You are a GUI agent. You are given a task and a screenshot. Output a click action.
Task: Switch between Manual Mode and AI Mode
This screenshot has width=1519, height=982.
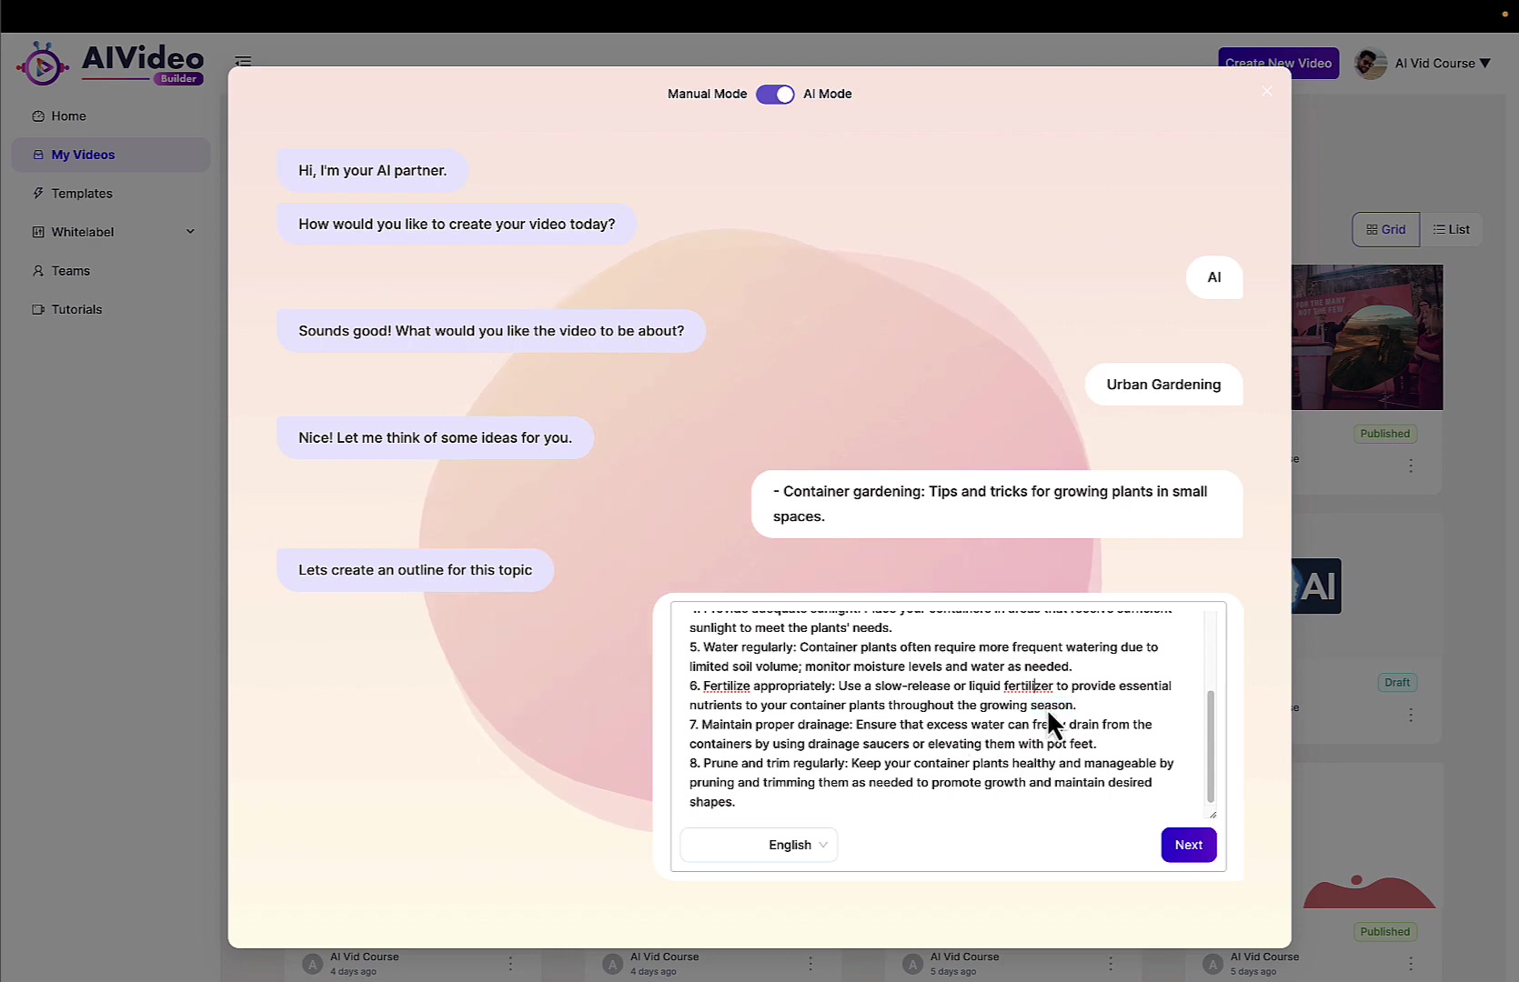775,95
